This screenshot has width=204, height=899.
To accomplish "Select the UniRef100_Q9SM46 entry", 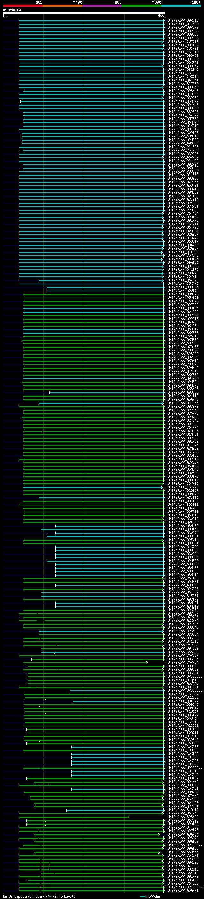I will coord(183,91).
